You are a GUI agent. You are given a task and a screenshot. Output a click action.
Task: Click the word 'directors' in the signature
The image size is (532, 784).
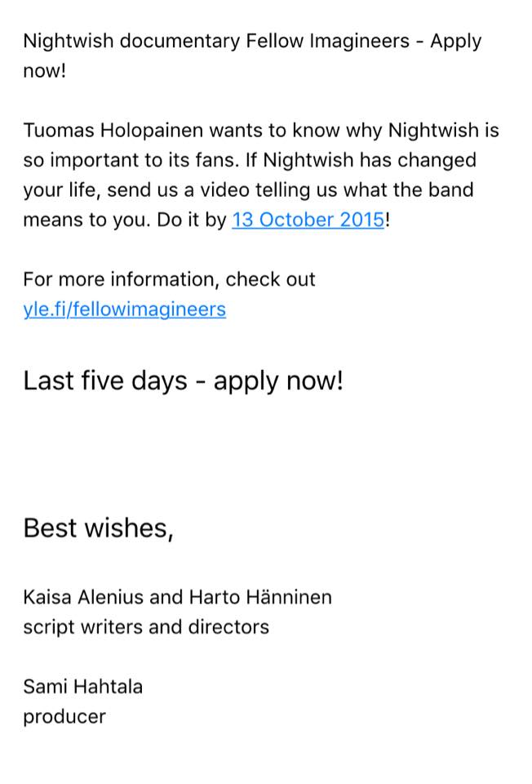tap(228, 627)
